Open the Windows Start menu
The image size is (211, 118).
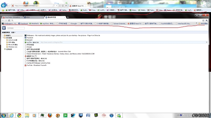tap(4, 115)
